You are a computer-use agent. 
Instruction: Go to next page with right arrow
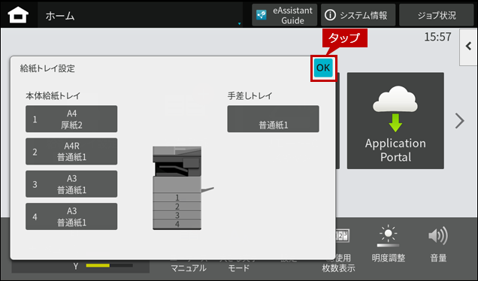(459, 121)
